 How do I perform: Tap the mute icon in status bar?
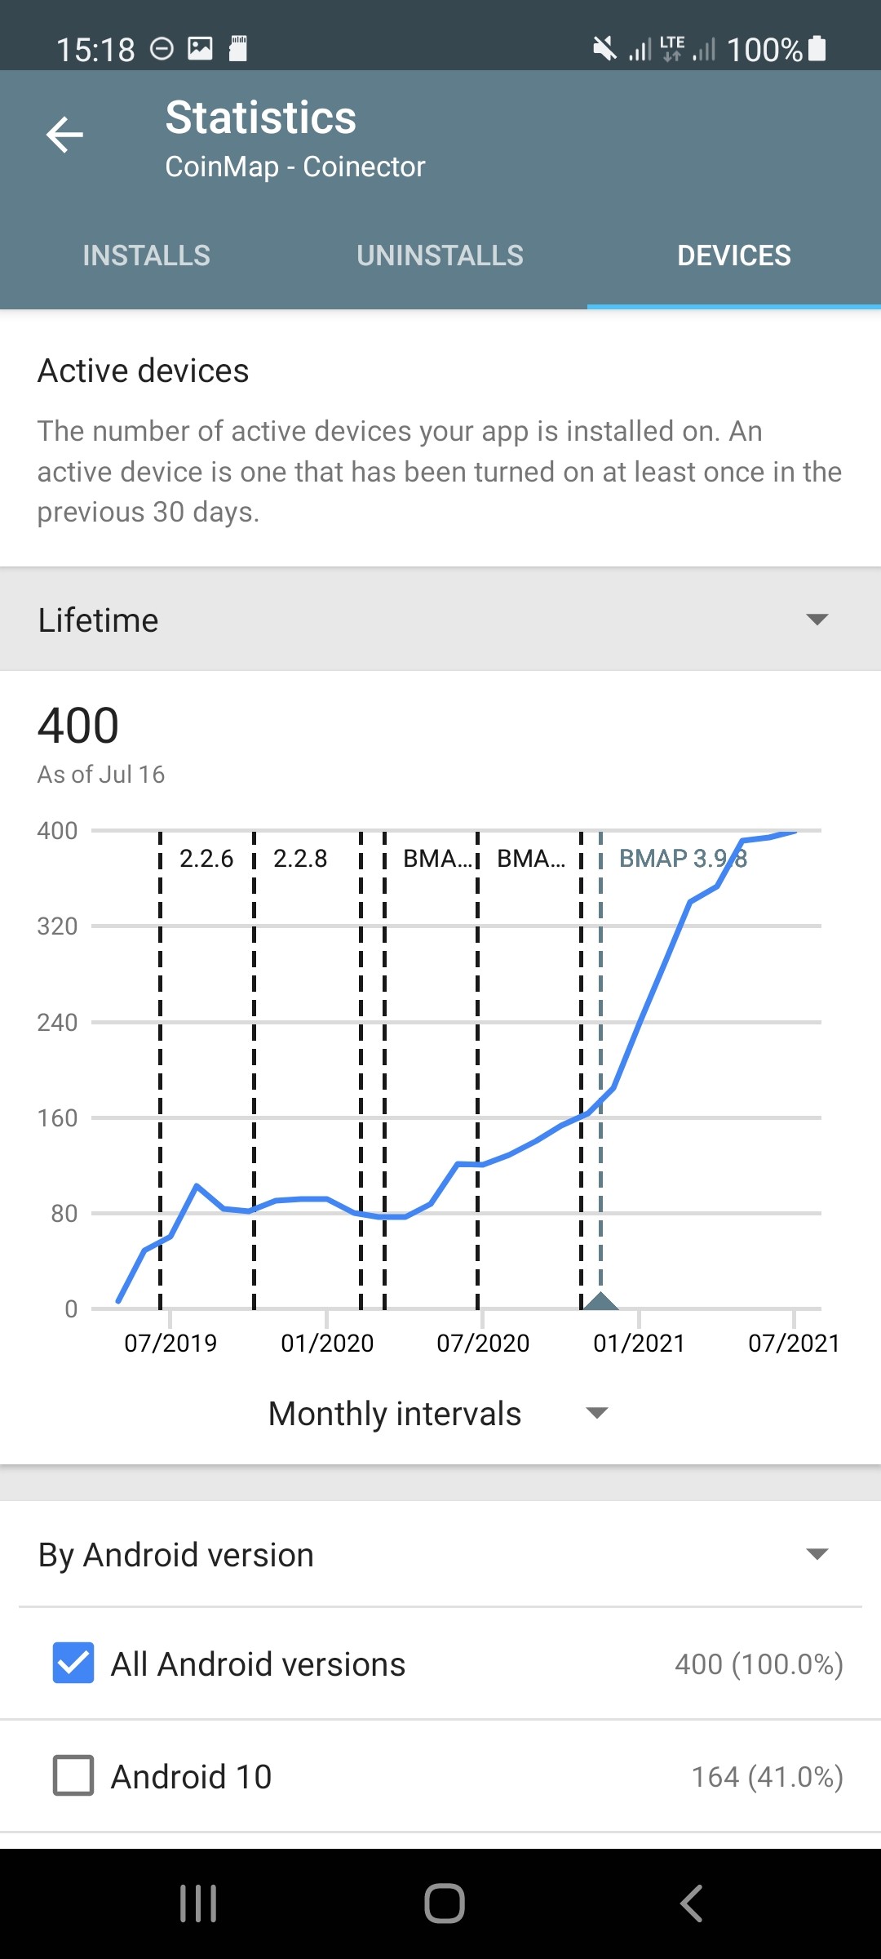pyautogui.click(x=604, y=49)
